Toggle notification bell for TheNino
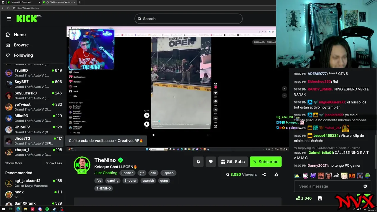 click(198, 162)
